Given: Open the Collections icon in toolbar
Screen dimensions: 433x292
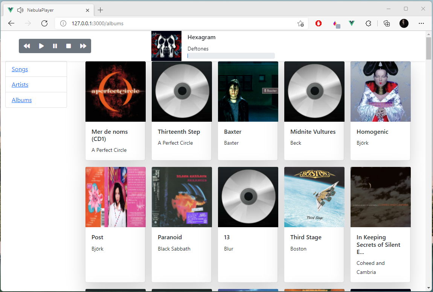Looking at the screenshot, I should (387, 23).
